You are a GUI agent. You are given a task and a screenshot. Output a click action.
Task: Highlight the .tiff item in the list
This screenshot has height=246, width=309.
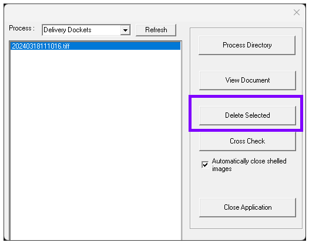pyautogui.click(x=41, y=46)
